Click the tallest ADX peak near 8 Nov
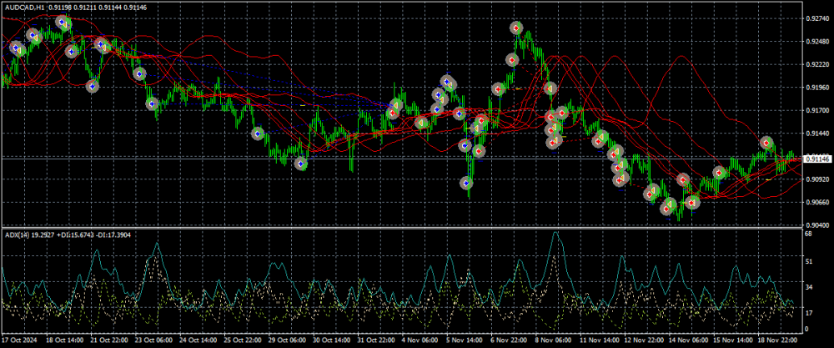 pos(555,235)
